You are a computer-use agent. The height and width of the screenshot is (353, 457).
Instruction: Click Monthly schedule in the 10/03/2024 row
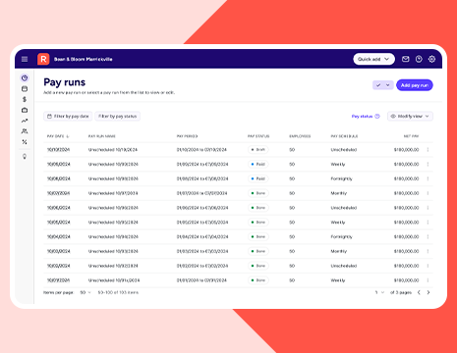click(x=339, y=251)
